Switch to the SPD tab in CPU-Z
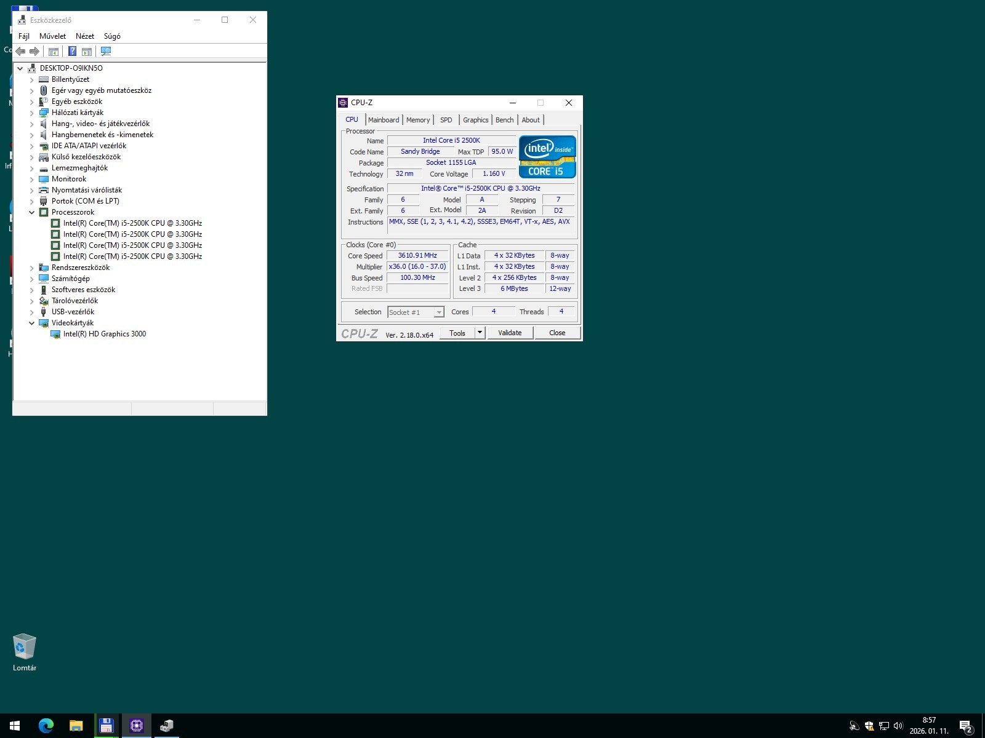The height and width of the screenshot is (738, 985). coord(446,120)
